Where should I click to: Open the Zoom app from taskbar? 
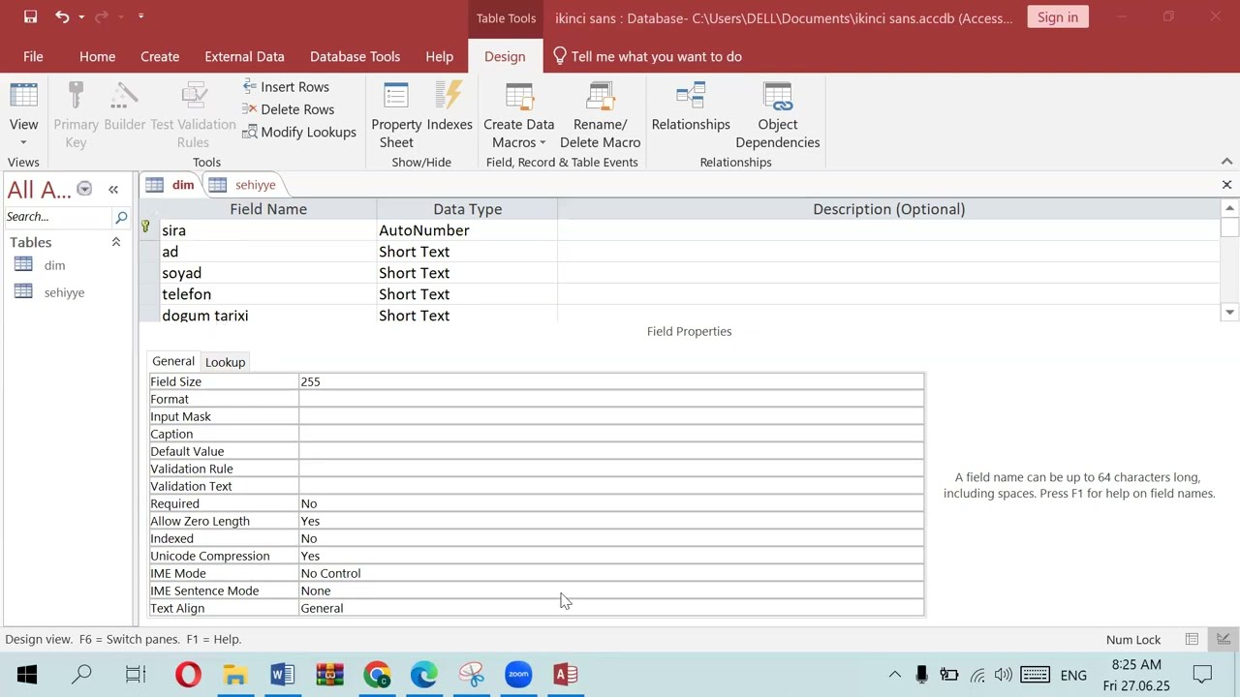pyautogui.click(x=518, y=675)
